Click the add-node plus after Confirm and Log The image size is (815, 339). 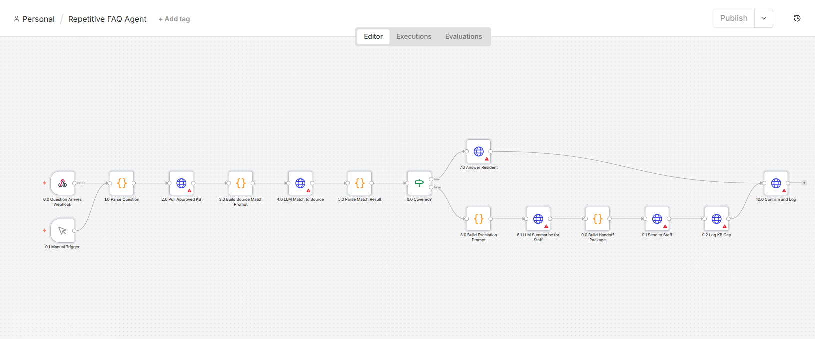tap(804, 183)
